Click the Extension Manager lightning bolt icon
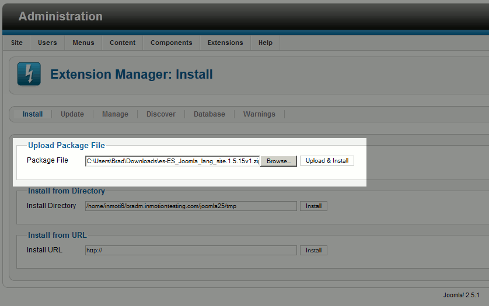Viewport: 489px width, 306px height. click(x=29, y=74)
